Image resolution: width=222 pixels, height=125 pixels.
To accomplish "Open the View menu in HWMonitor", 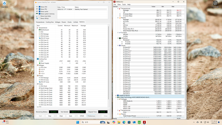I will 119,5.
